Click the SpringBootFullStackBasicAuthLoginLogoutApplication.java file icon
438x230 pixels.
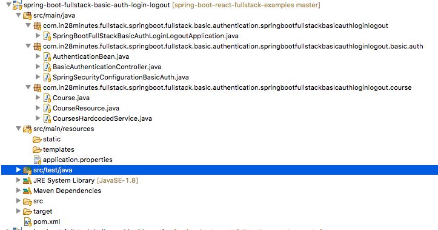pyautogui.click(x=47, y=36)
